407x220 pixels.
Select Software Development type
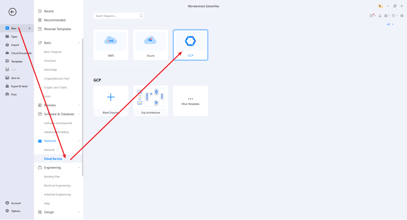point(58,123)
